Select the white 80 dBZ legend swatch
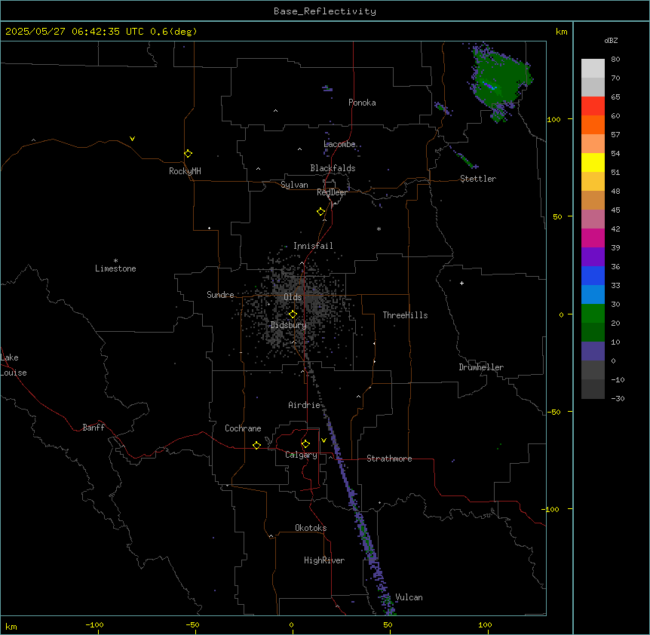 pos(593,69)
